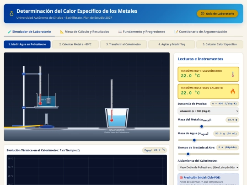Open the Cuestionario de Argumentación tab

click(201, 32)
